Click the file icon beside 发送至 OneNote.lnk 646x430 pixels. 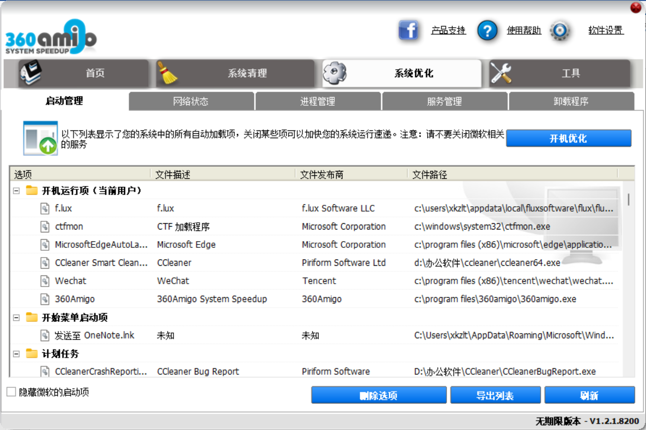tap(45, 335)
